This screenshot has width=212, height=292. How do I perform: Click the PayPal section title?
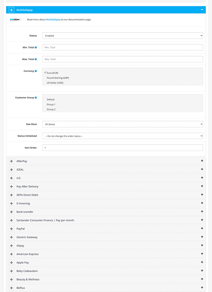coord(21,229)
